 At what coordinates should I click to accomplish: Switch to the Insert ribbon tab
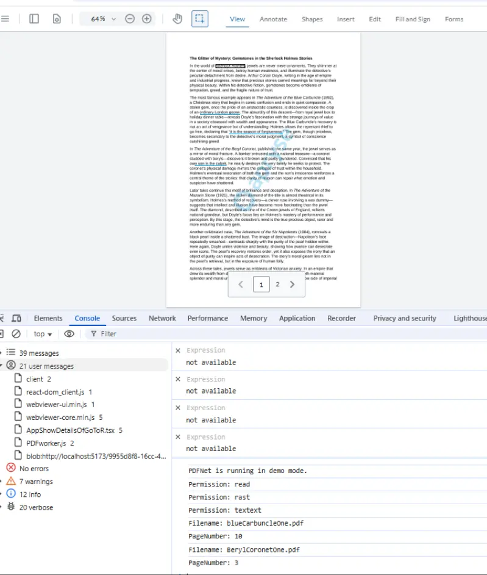(346, 19)
